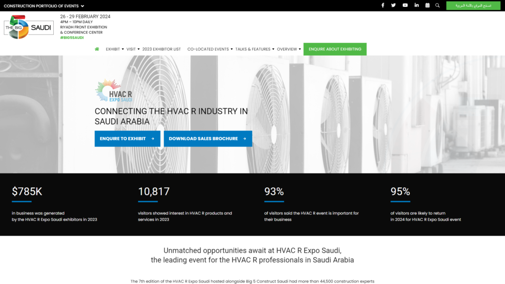Open the Visit menu dropdown
This screenshot has width=505, height=284.
point(133,49)
